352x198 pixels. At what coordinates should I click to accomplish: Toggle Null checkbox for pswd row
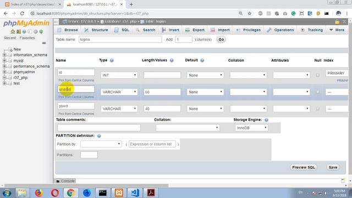click(317, 109)
